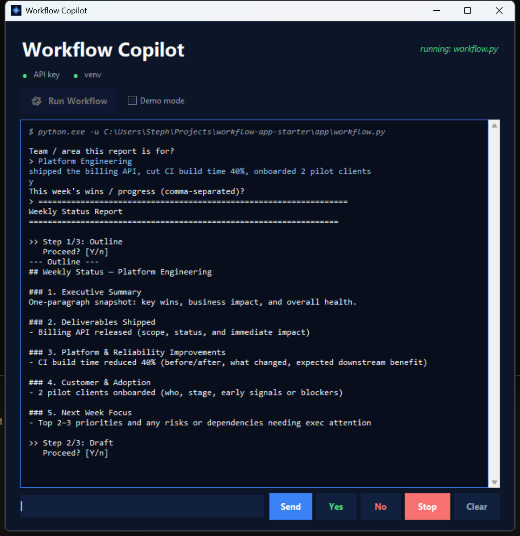This screenshot has height=536, width=520.
Task: Click the console scrollbar down arrow
Action: click(x=494, y=482)
